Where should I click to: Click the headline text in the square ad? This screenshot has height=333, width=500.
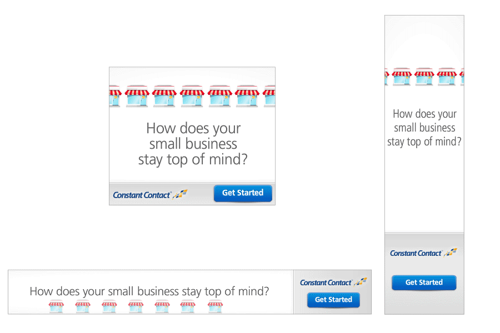click(x=193, y=144)
